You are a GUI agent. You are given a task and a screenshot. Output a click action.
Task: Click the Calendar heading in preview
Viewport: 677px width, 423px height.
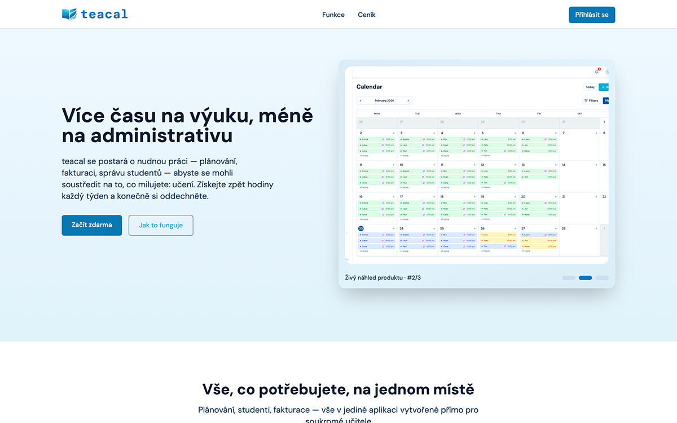click(x=370, y=87)
